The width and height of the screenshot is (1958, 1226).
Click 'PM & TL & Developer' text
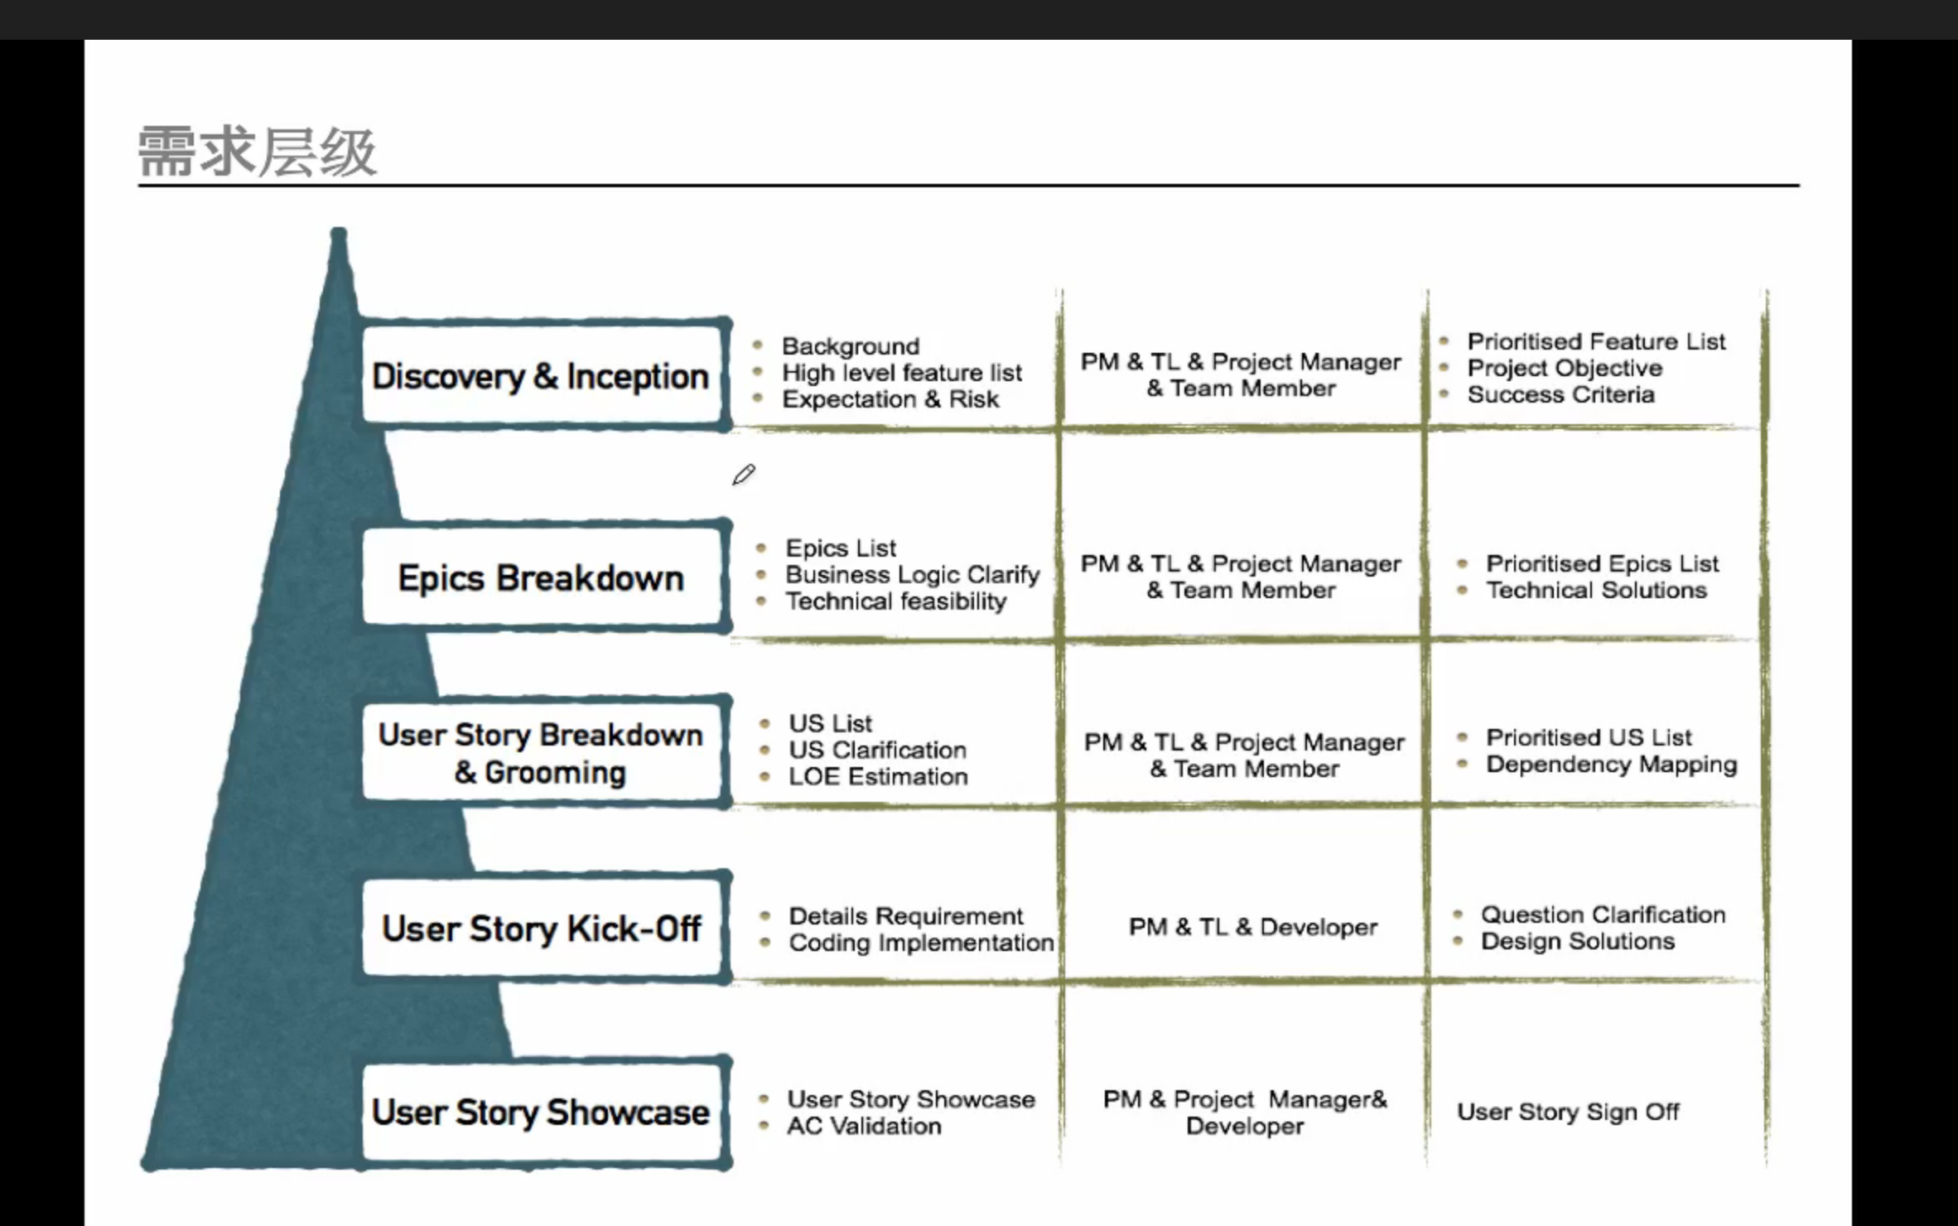[1253, 927]
